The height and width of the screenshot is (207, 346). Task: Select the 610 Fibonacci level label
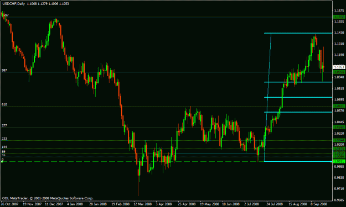[4, 104]
